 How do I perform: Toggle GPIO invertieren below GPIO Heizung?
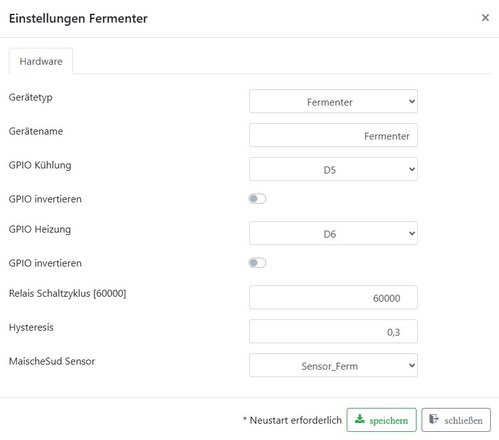(257, 263)
